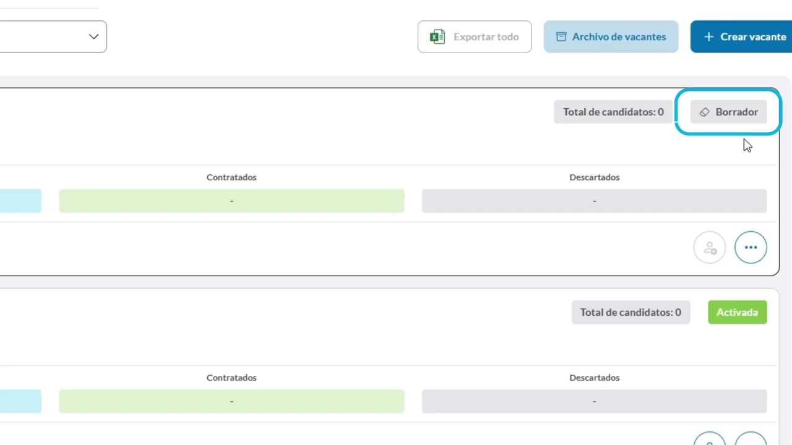This screenshot has width=792, height=445.
Task: Click Total de candidatos on Activada vacancy
Action: 631,312
